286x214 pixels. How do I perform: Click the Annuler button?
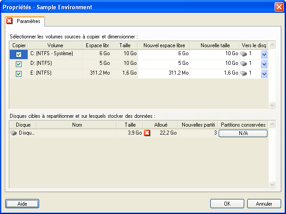coord(264,204)
